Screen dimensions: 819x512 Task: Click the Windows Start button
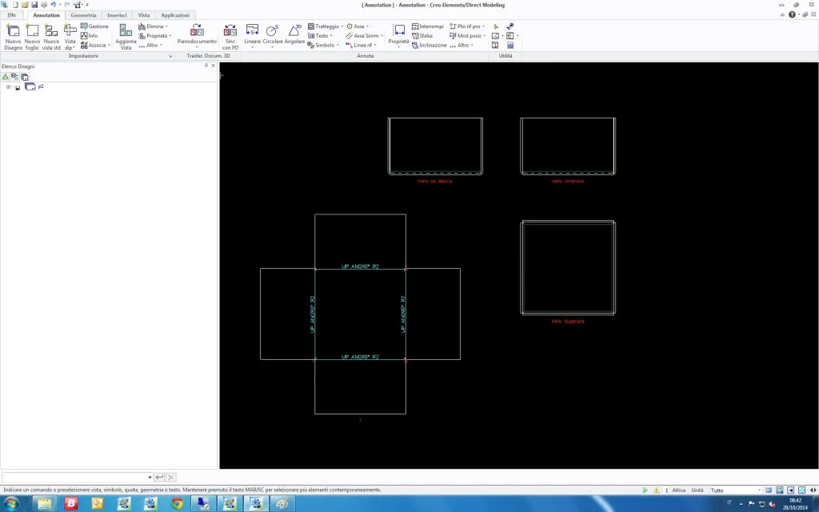click(11, 504)
